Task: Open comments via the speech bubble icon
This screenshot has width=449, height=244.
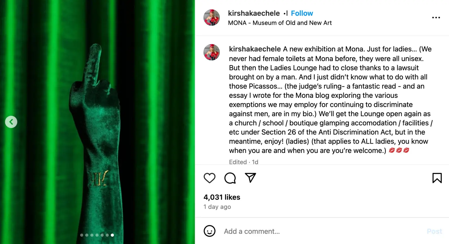Action: pos(230,178)
